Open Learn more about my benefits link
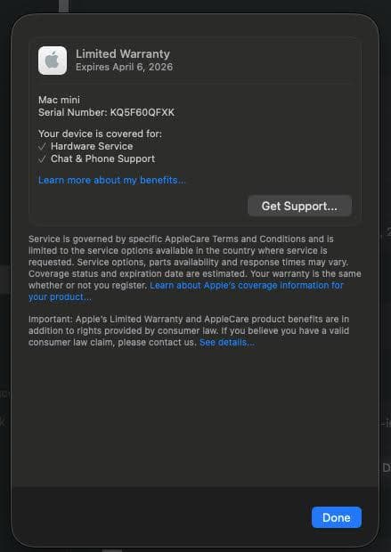 pos(112,180)
